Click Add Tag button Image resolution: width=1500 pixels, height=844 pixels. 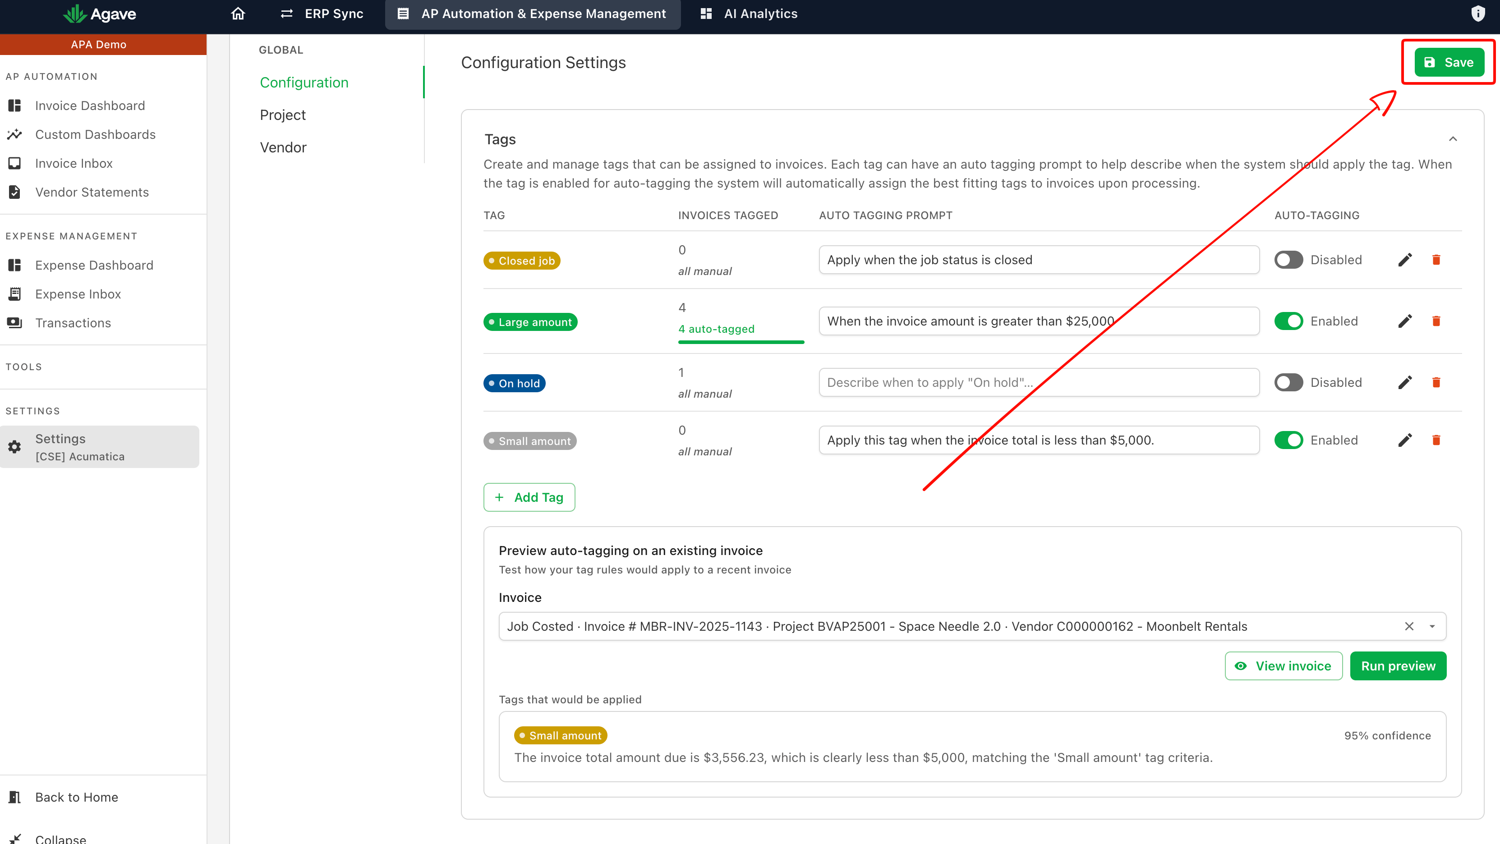(529, 497)
